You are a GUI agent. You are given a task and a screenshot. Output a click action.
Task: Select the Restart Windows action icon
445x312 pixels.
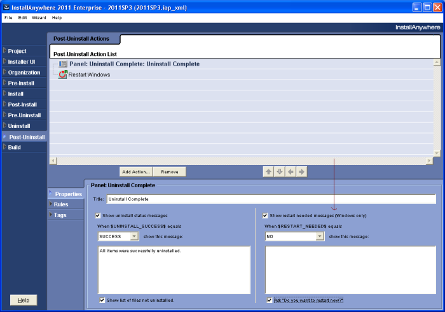coord(63,74)
